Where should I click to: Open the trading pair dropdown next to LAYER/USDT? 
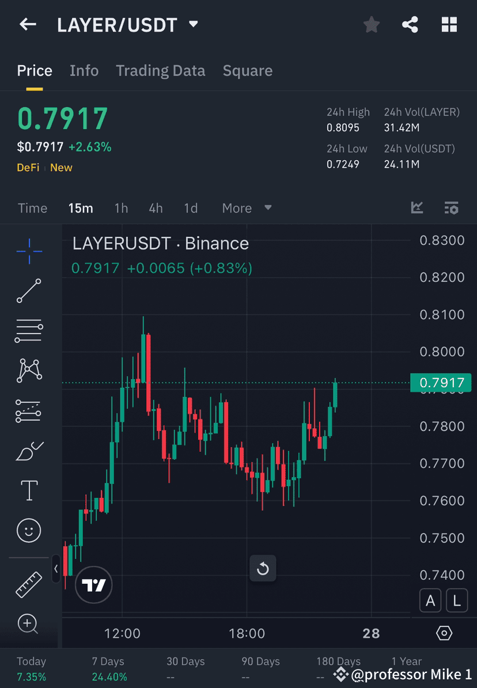pos(193,24)
